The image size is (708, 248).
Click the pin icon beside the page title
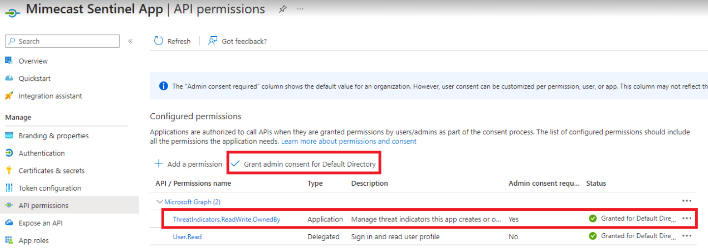(x=283, y=9)
